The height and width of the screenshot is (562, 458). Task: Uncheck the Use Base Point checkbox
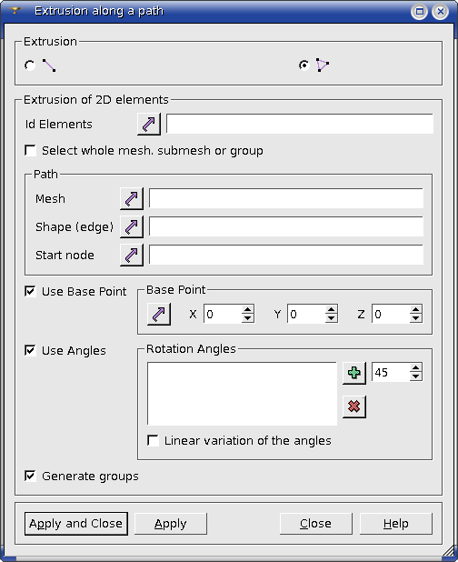[30, 291]
